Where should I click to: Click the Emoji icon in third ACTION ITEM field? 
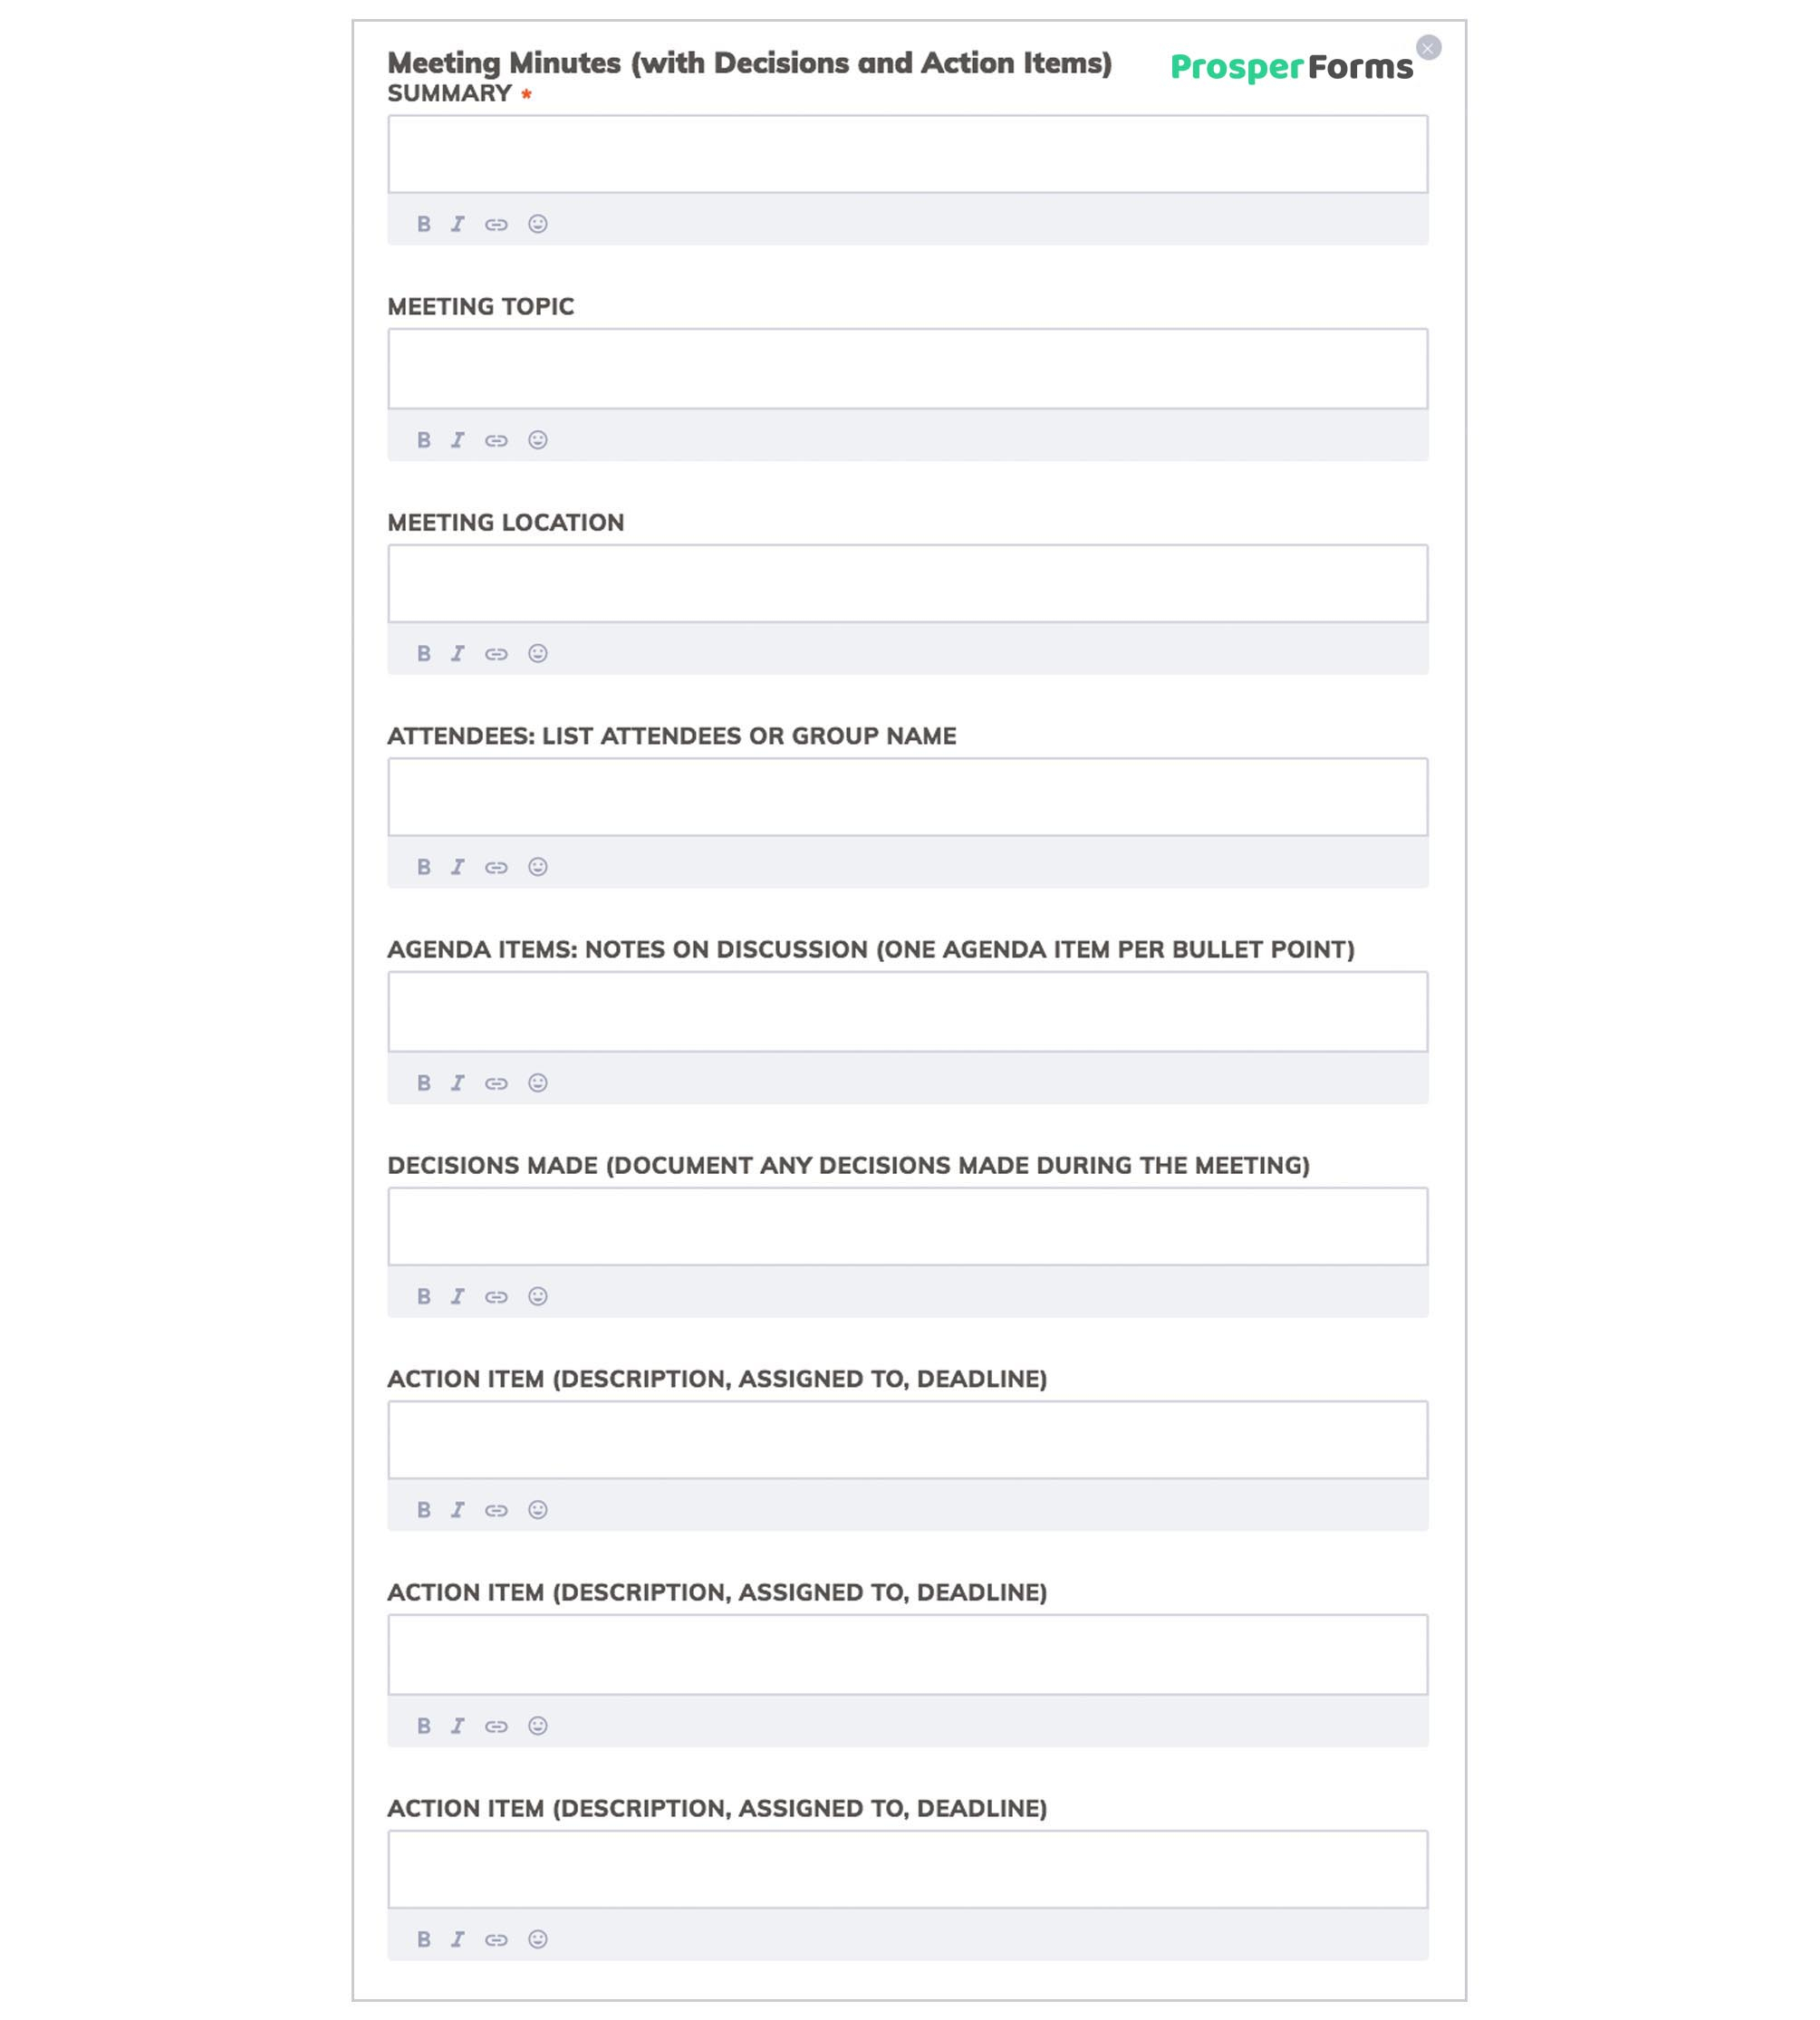tap(535, 1939)
